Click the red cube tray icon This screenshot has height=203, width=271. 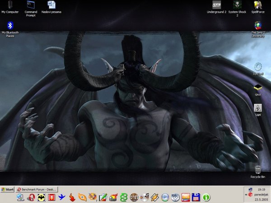250,195
